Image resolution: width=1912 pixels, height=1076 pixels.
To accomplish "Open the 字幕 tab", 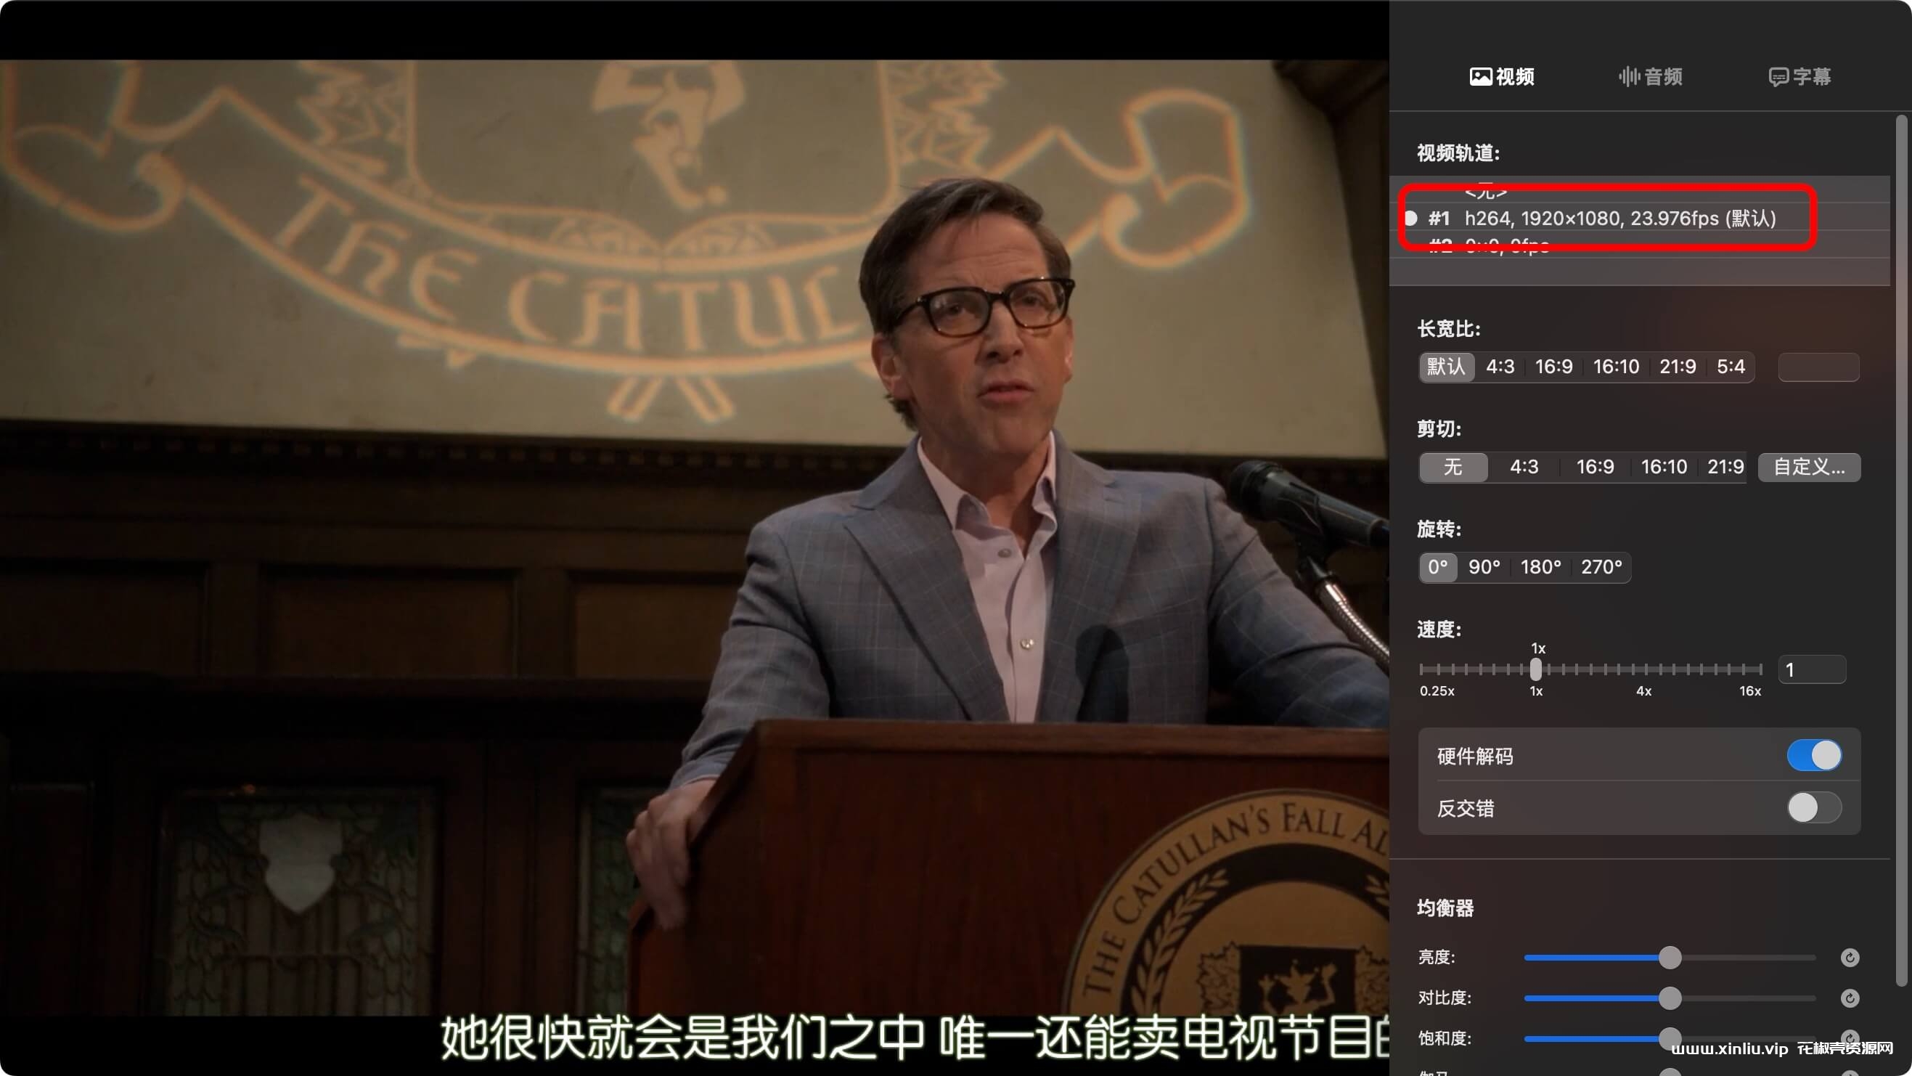I will [1799, 76].
